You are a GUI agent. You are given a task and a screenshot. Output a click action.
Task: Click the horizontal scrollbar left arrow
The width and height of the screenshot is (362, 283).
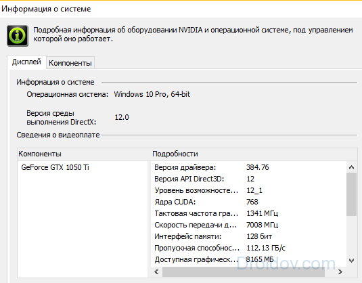tap(156, 271)
